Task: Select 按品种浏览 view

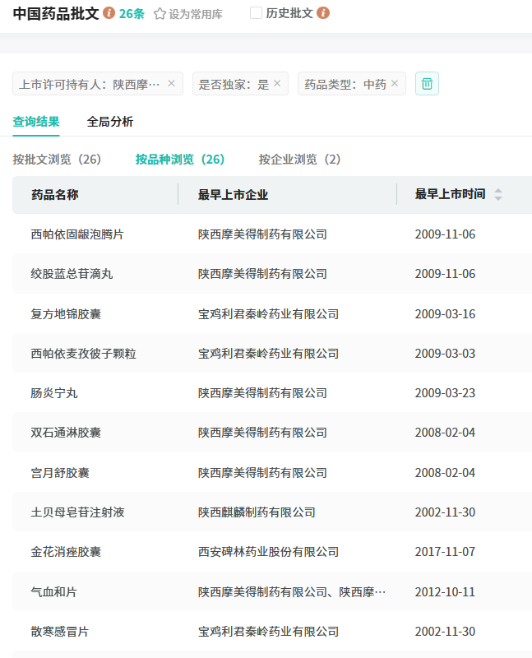Action: 179,160
